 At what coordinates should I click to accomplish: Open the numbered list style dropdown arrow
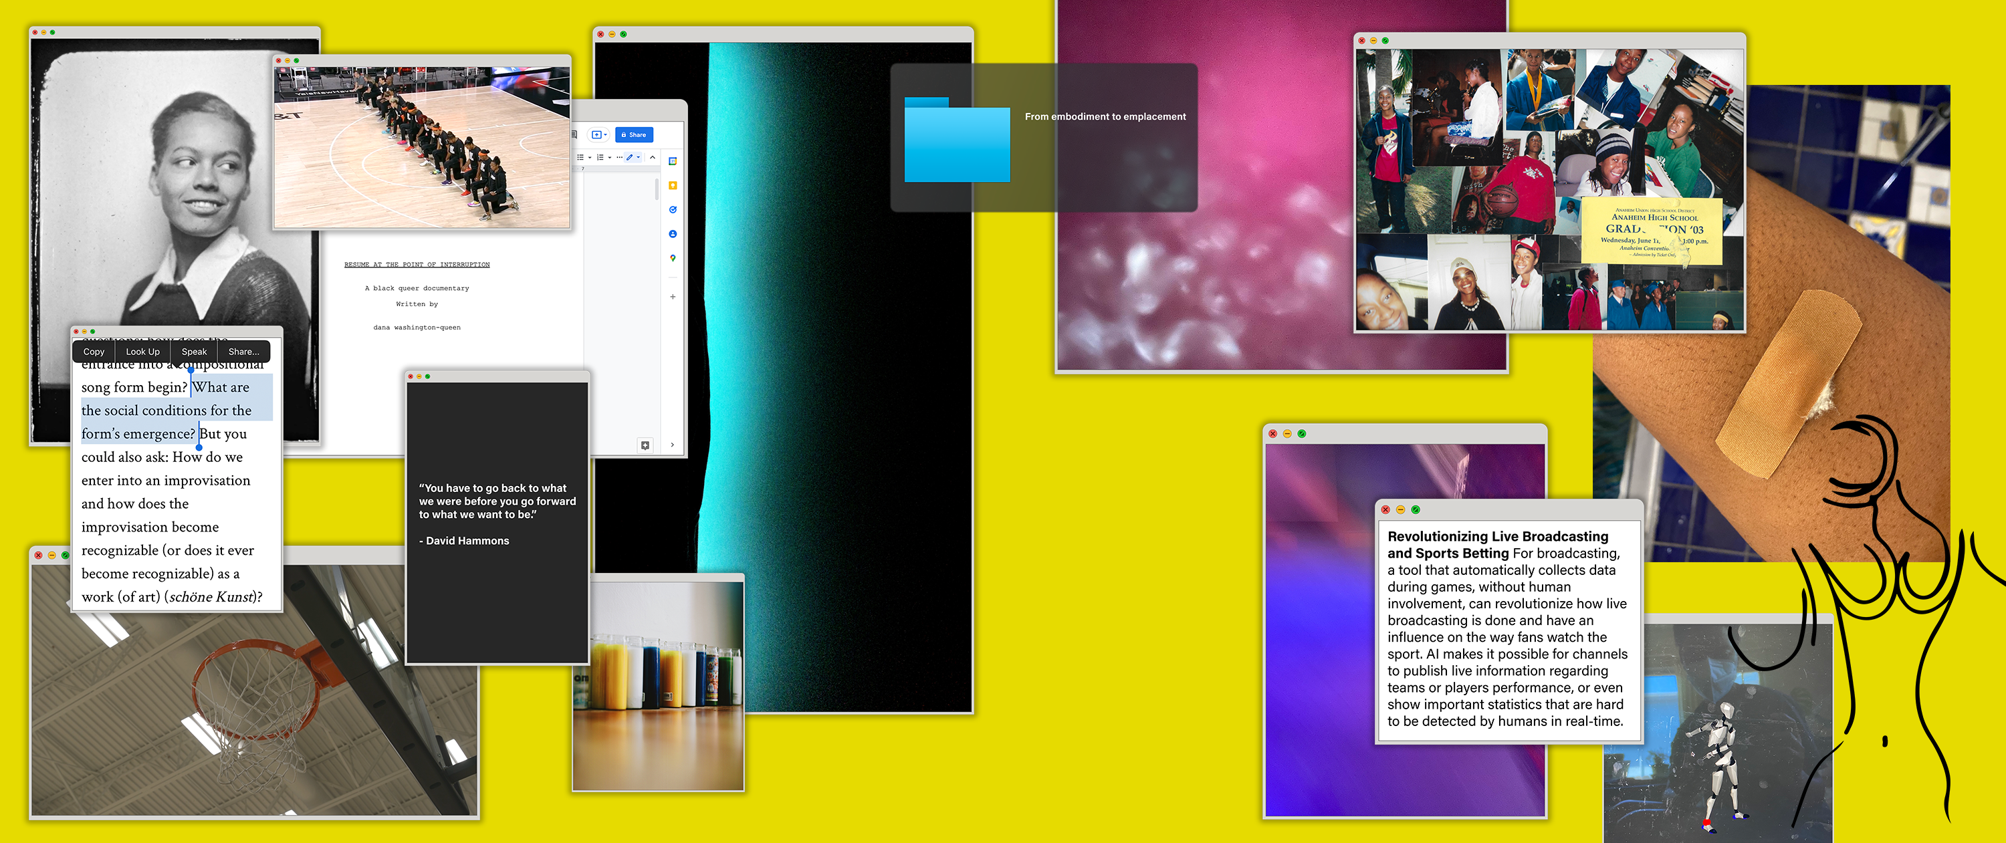[610, 158]
